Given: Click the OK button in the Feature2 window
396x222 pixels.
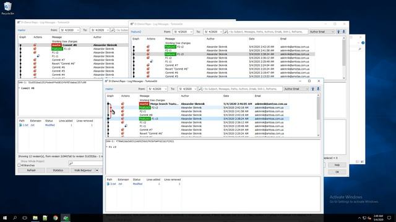Looking at the screenshot, I should [337, 172].
